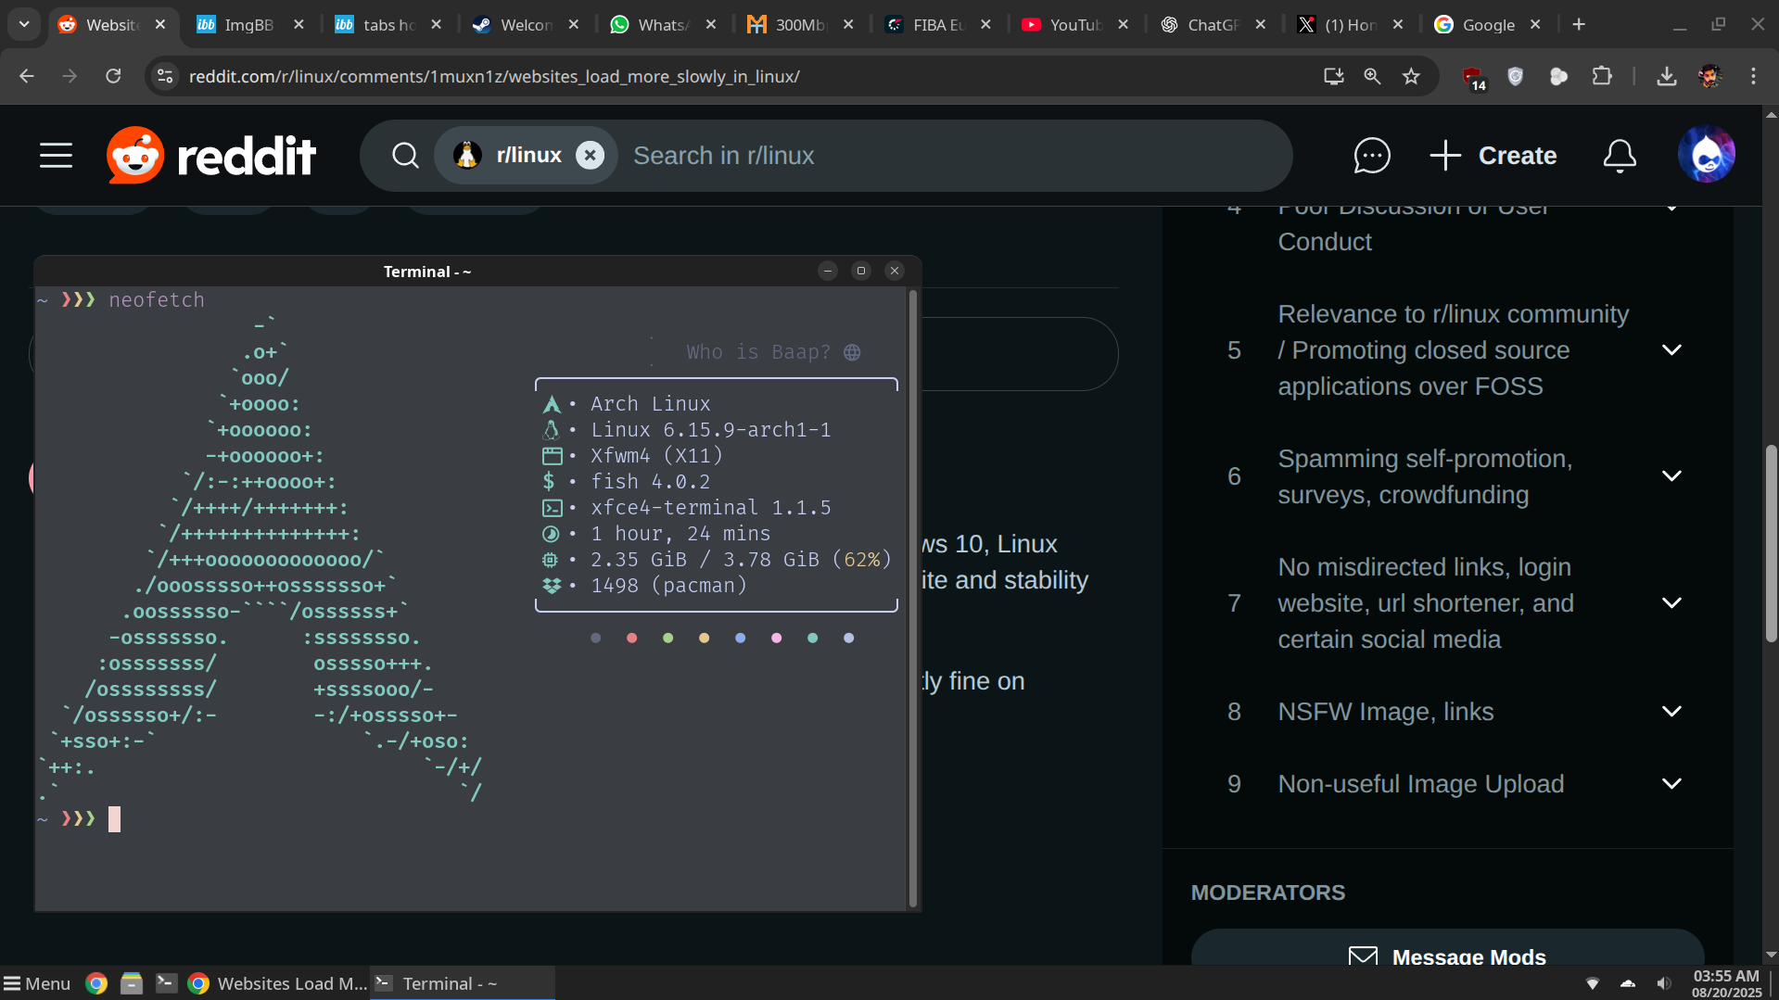Open the browser zoom control
The image size is (1779, 1000).
click(x=1372, y=76)
